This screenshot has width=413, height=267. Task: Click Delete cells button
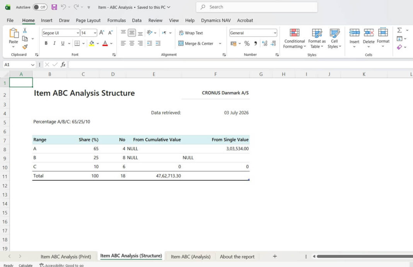coord(369,38)
